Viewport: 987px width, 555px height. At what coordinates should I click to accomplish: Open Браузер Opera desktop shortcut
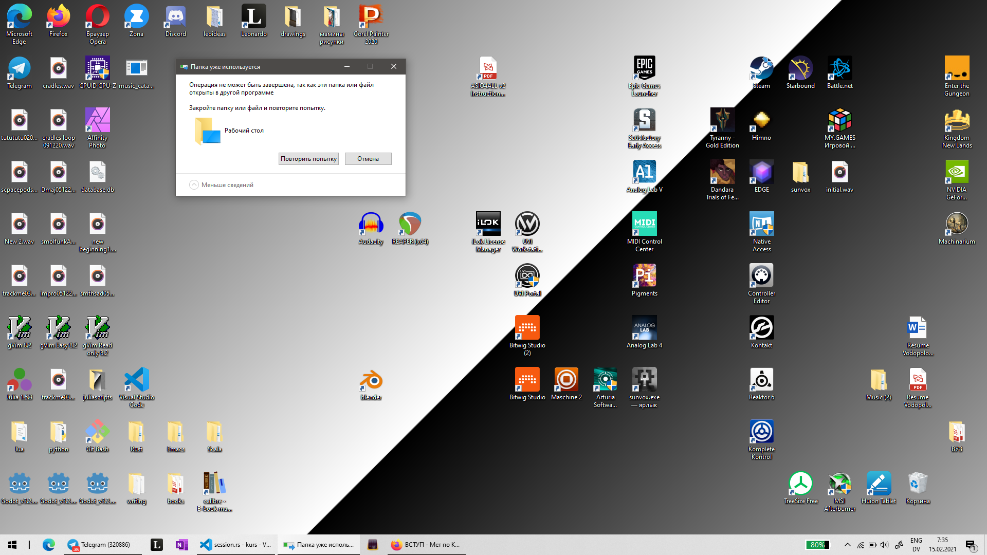pos(98,24)
